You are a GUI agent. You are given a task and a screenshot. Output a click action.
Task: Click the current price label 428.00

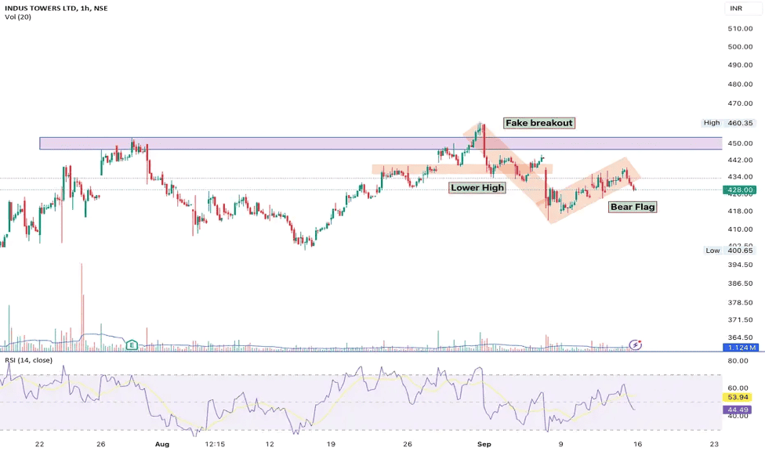(x=739, y=189)
